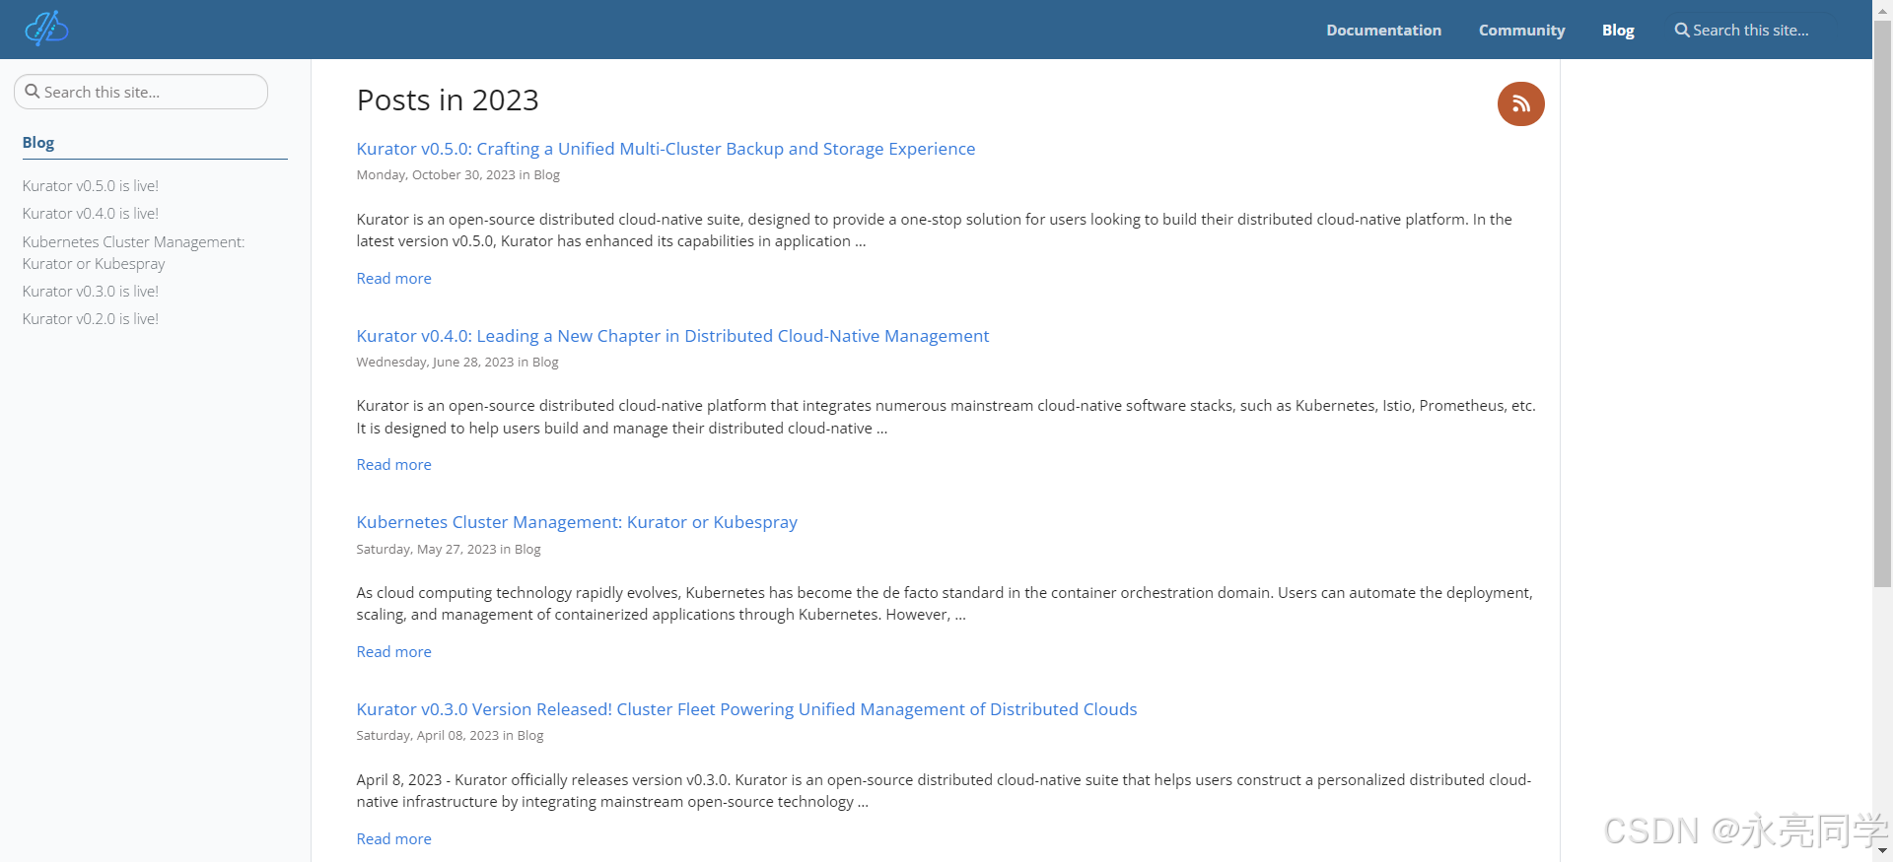Open post title Kurator v0.3.0 Version Released
Viewport: 1893px width, 862px height.
coord(746,709)
